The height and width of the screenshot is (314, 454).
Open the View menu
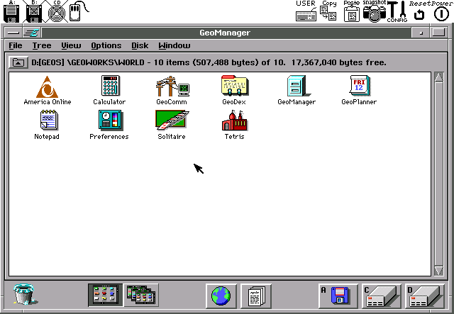point(71,45)
